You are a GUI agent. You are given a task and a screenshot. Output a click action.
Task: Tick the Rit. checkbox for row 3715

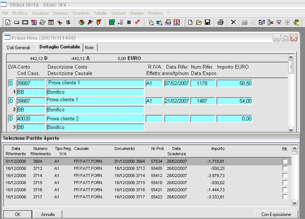coord(285,183)
